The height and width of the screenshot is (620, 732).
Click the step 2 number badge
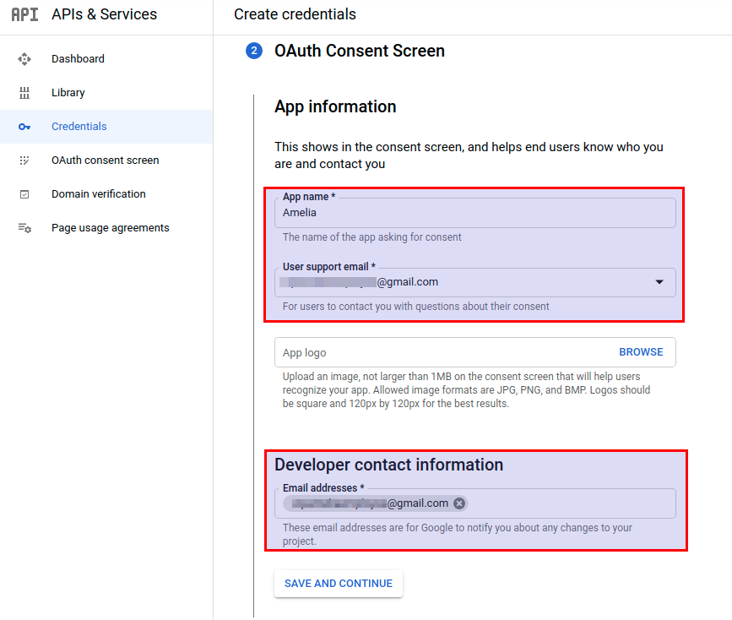254,52
